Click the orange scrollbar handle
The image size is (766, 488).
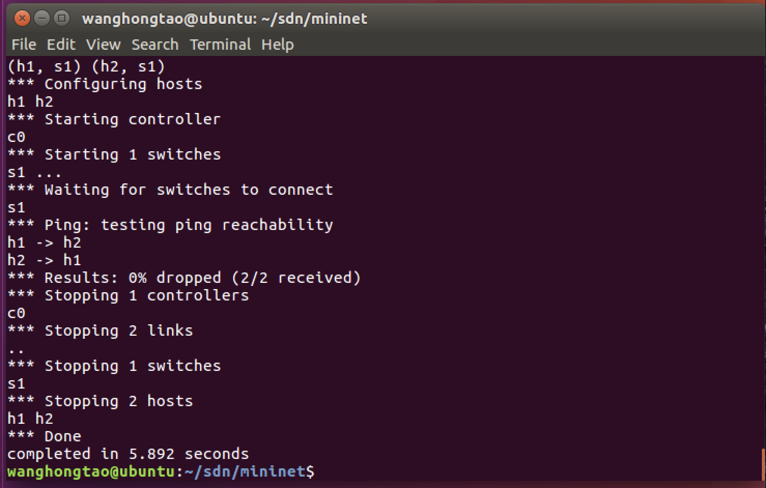(x=763, y=464)
